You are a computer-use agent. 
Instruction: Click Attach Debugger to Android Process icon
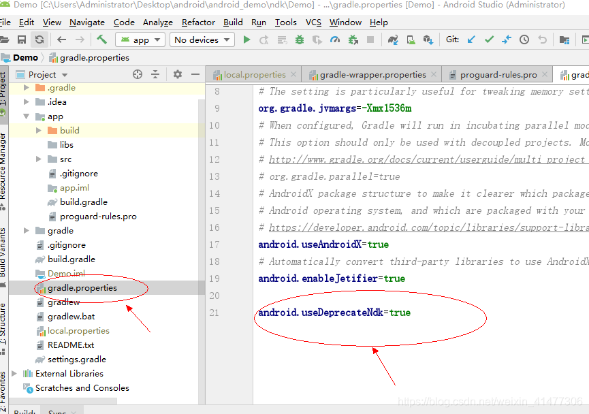pos(353,39)
